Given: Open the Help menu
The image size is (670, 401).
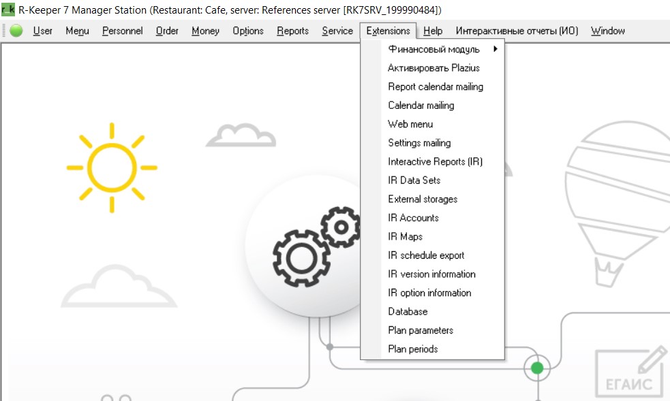Looking at the screenshot, I should tap(433, 31).
